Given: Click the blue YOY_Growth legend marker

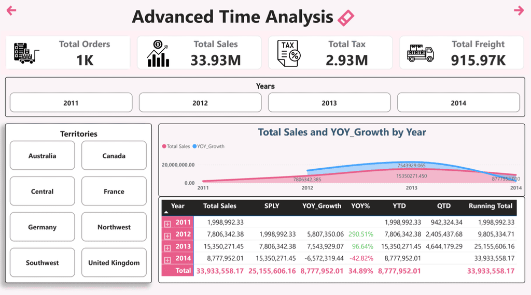Looking at the screenshot, I should (194, 146).
